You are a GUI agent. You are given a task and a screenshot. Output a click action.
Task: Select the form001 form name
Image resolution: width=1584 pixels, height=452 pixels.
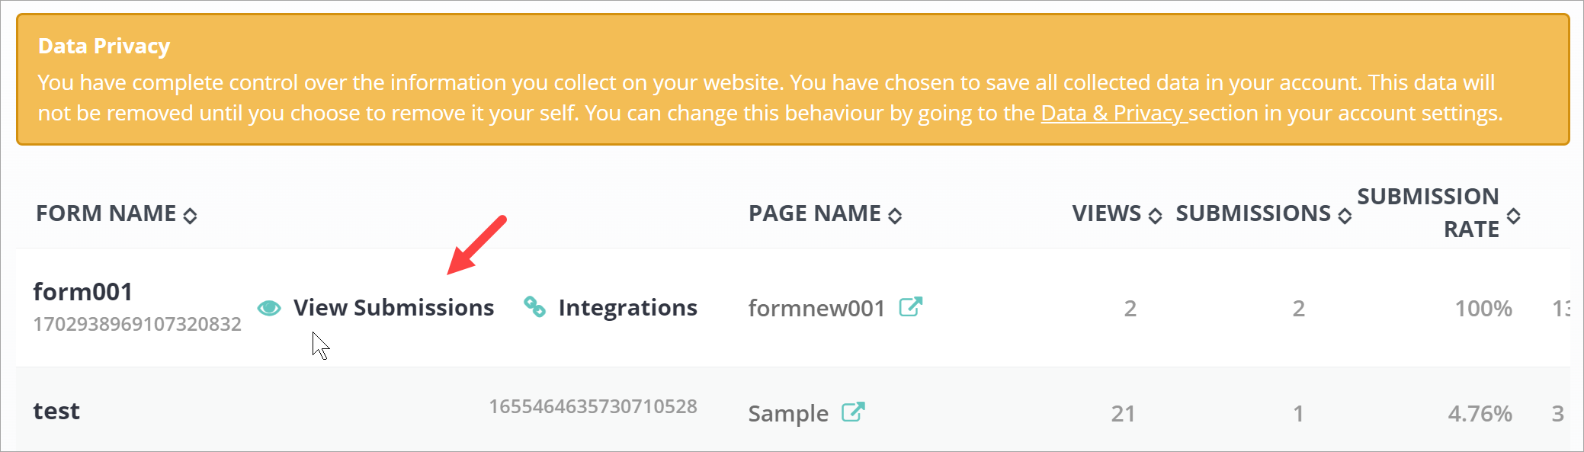point(83,292)
